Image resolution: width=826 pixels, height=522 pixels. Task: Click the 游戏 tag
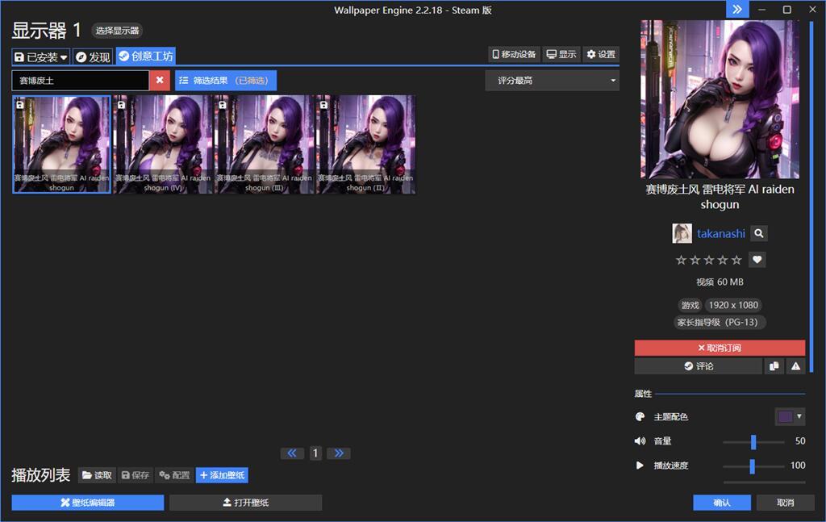[x=690, y=305]
